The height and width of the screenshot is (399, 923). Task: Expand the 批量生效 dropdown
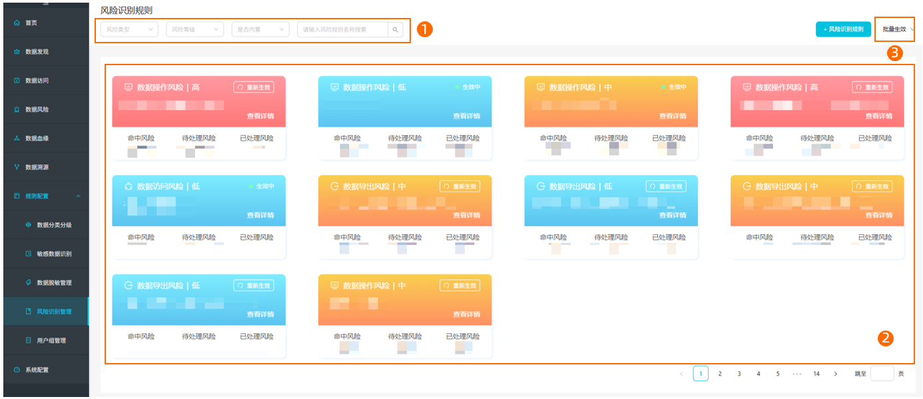897,29
